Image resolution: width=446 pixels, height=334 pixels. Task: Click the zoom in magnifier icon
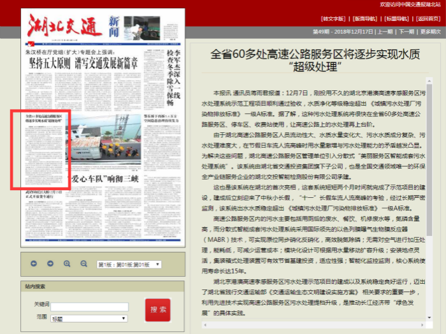66,263
